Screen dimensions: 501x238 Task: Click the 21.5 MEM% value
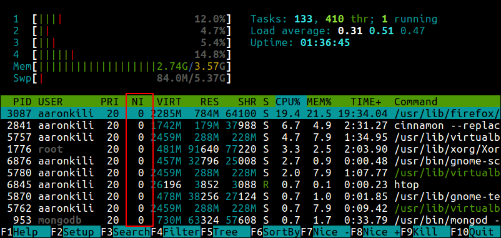coord(319,113)
